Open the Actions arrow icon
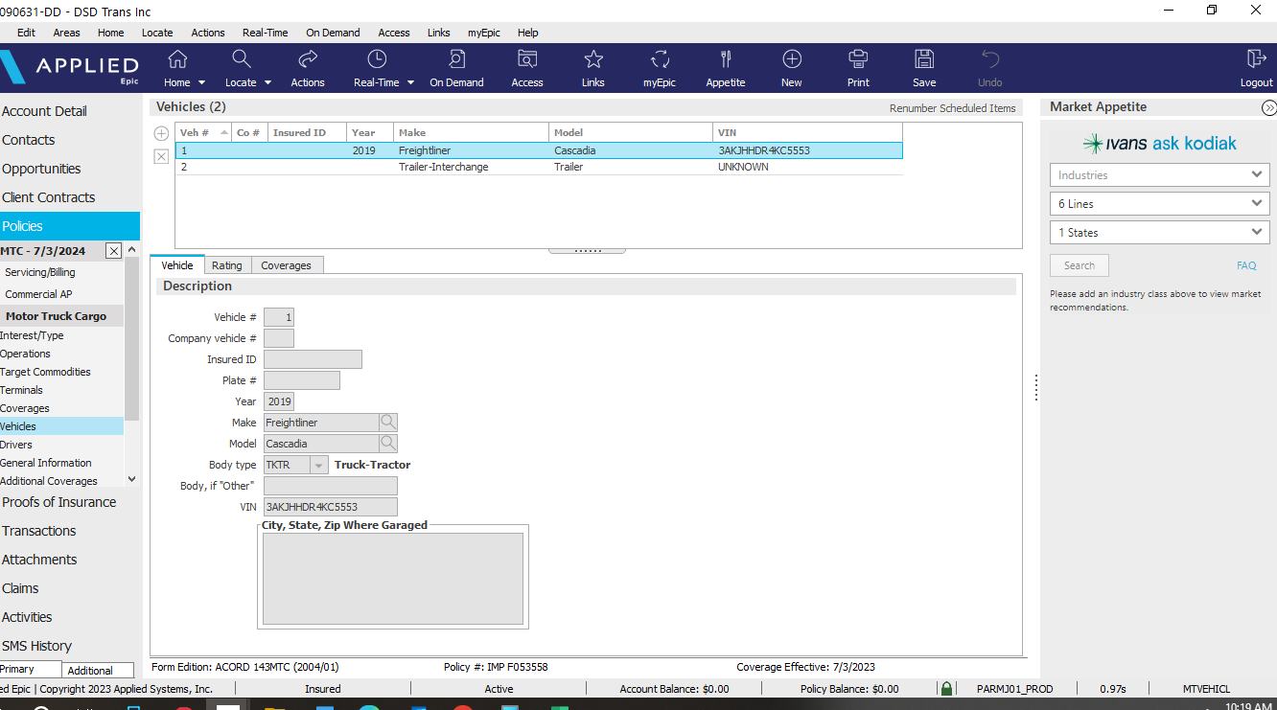Screen dimensions: 1277x710 pos(308,59)
